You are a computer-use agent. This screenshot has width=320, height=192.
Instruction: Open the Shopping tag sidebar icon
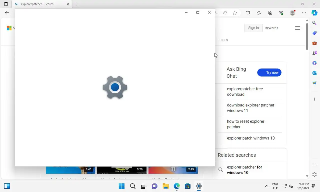point(314,33)
